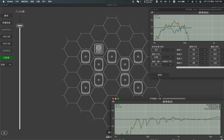Click 取消 in the Sub acoustic editor
This screenshot has width=224, height=140.
(160, 75)
